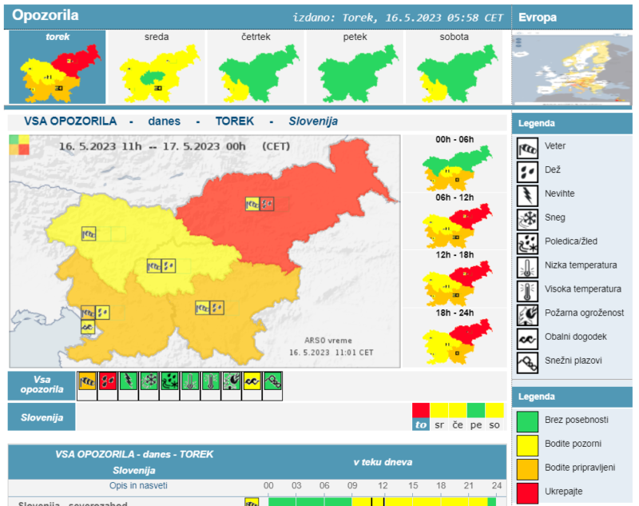Select the snow warning icon in filter row
The height and width of the screenshot is (506, 639).
149,382
